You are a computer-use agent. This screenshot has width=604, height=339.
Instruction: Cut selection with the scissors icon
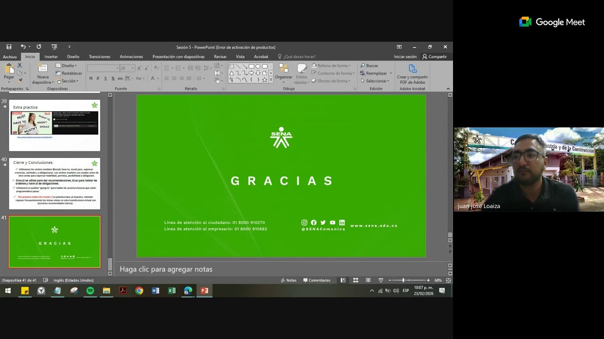(x=19, y=65)
